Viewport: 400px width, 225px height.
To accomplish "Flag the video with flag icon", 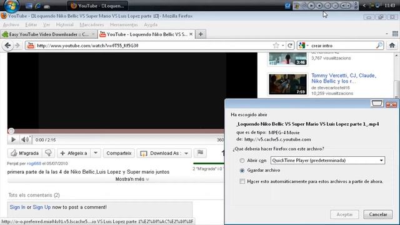I will point(200,152).
